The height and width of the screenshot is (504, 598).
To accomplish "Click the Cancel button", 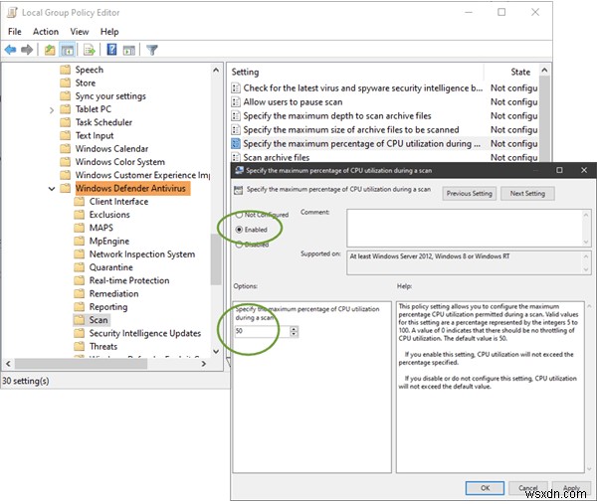I will [x=528, y=488].
